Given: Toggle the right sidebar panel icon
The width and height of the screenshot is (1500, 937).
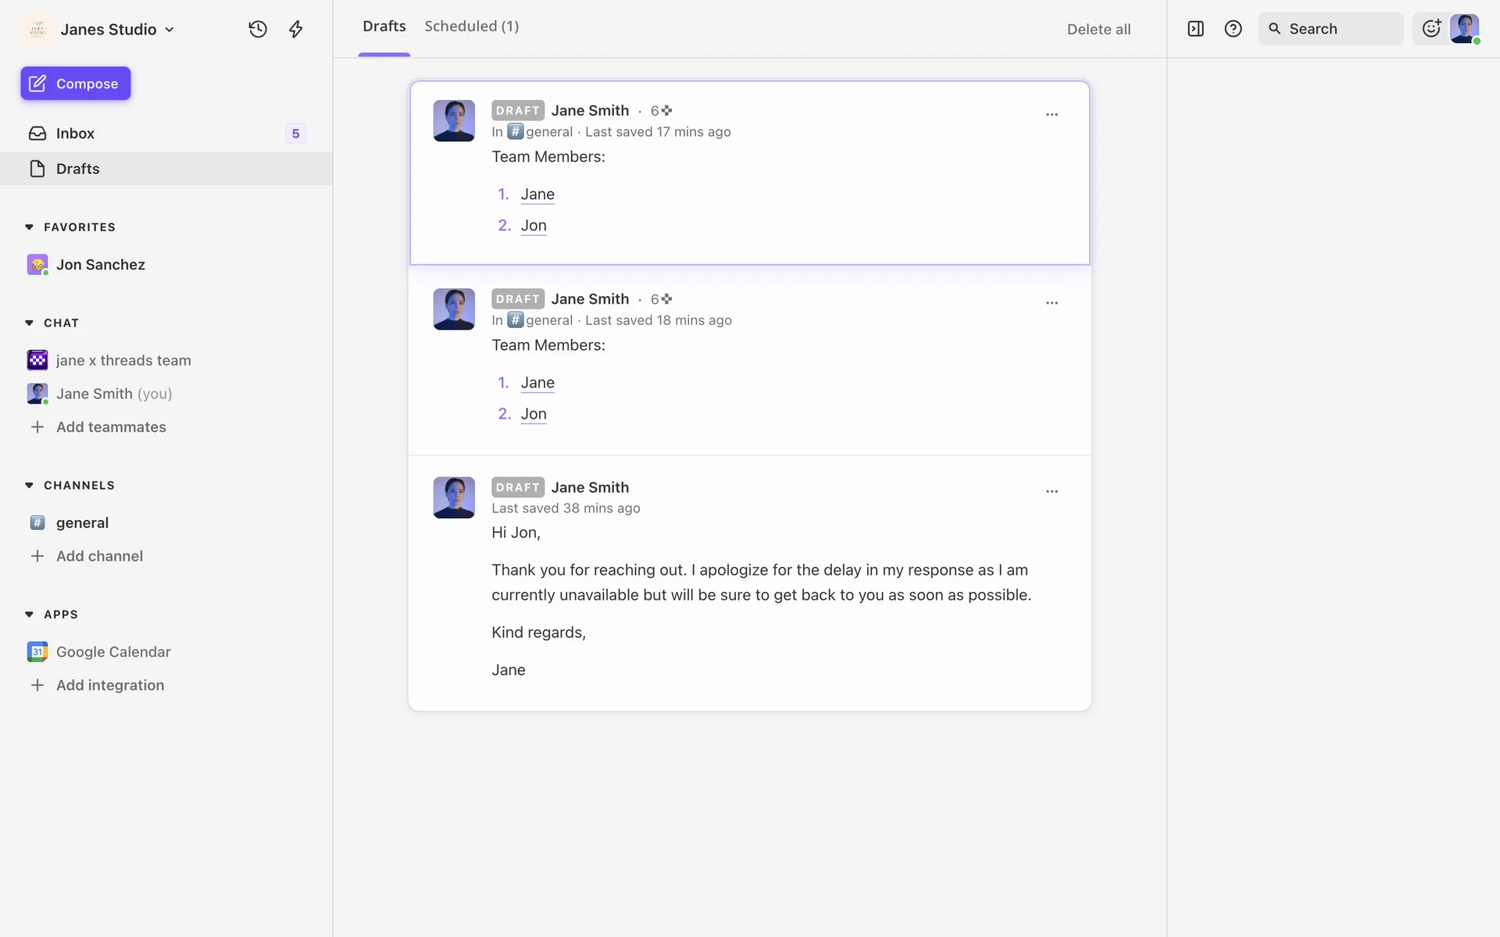Looking at the screenshot, I should (1195, 29).
